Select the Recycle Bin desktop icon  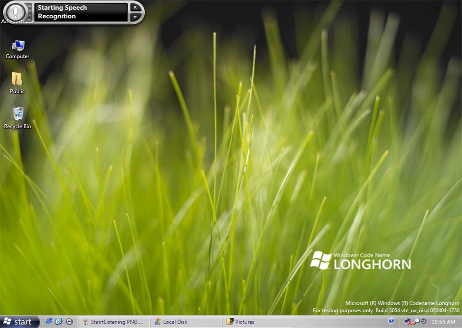tap(18, 118)
